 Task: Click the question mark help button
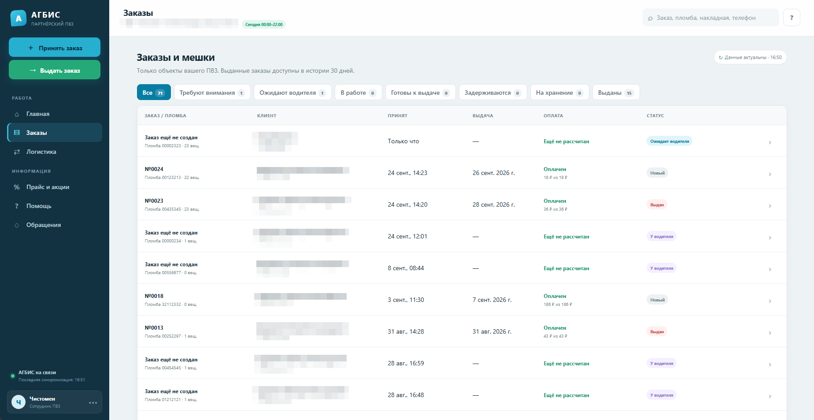[x=792, y=18]
